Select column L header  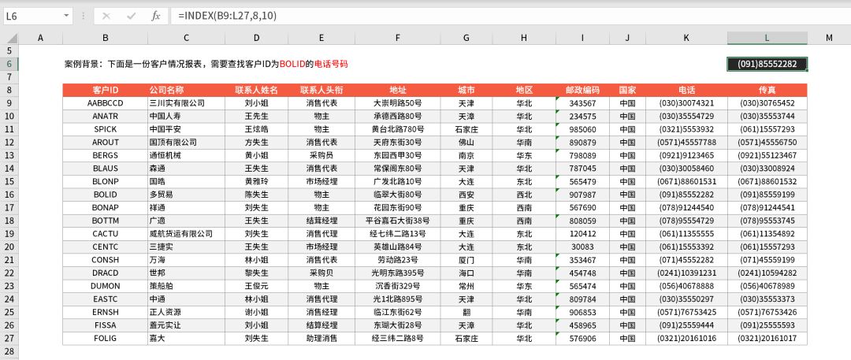767,38
